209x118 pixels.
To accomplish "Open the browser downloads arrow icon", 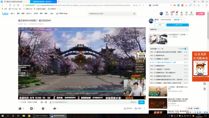I will pyautogui.click(x=186, y=5).
